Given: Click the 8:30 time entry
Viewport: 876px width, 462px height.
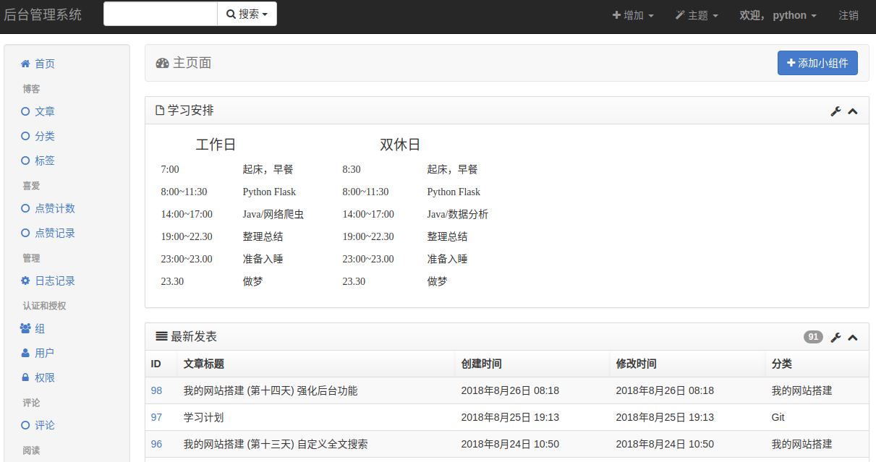Looking at the screenshot, I should tap(352, 169).
